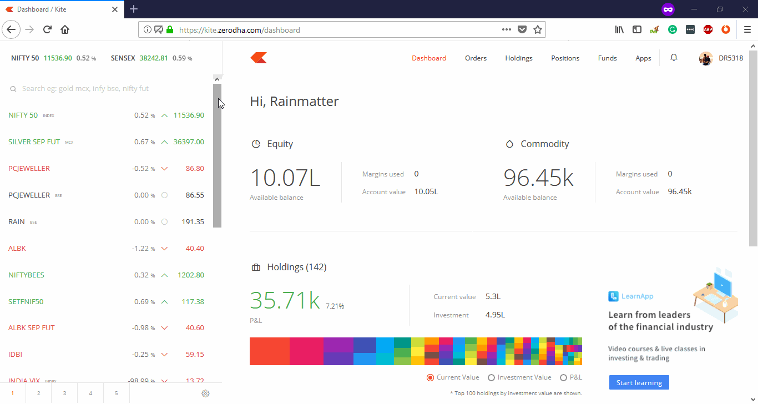Click the 35.71k P&L value

[x=285, y=300]
